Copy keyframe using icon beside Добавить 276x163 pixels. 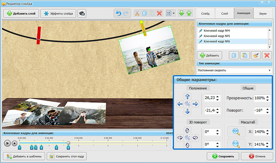(234, 55)
